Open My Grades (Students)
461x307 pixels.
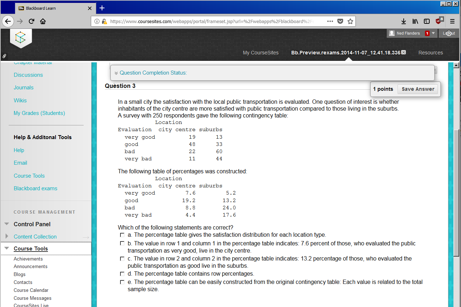point(39,113)
